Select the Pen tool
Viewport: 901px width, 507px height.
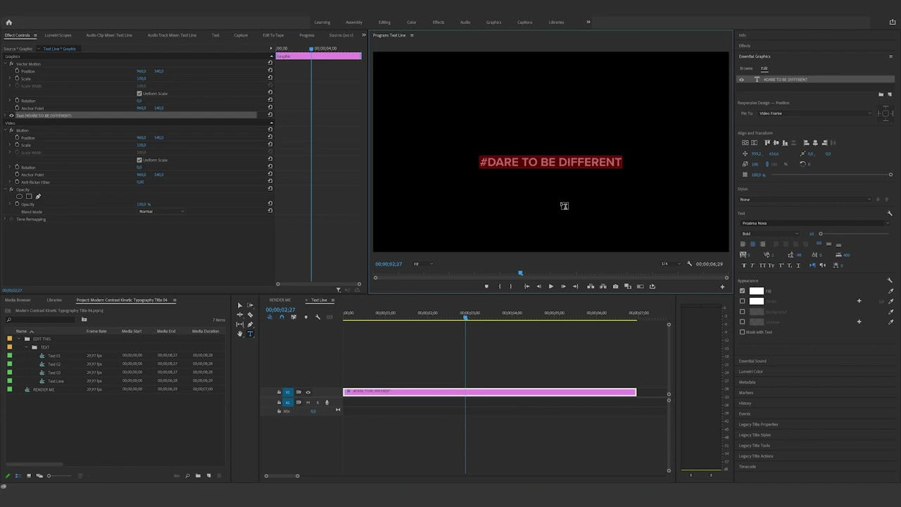(x=250, y=324)
